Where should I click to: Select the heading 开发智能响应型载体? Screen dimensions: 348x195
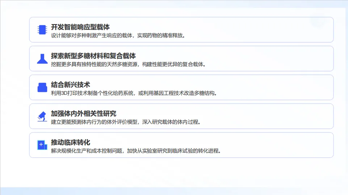[80, 27]
